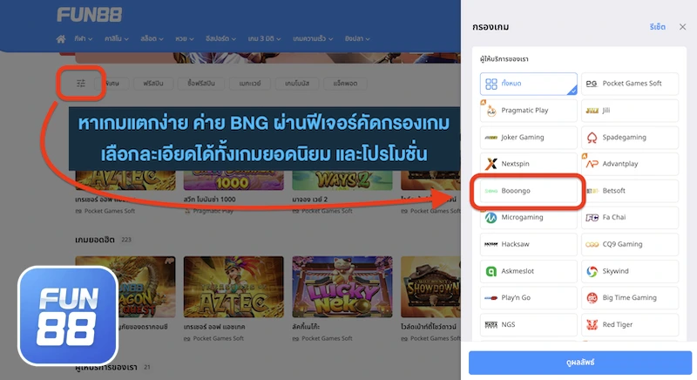Image resolution: width=697 pixels, height=380 pixels.
Task: Expand the หวย lottery menu
Action: point(185,38)
